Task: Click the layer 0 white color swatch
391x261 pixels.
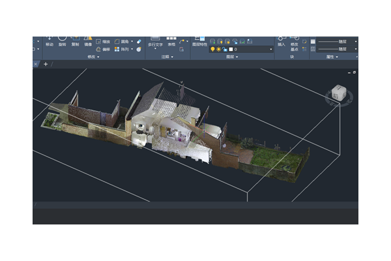Action: pyautogui.click(x=231, y=49)
